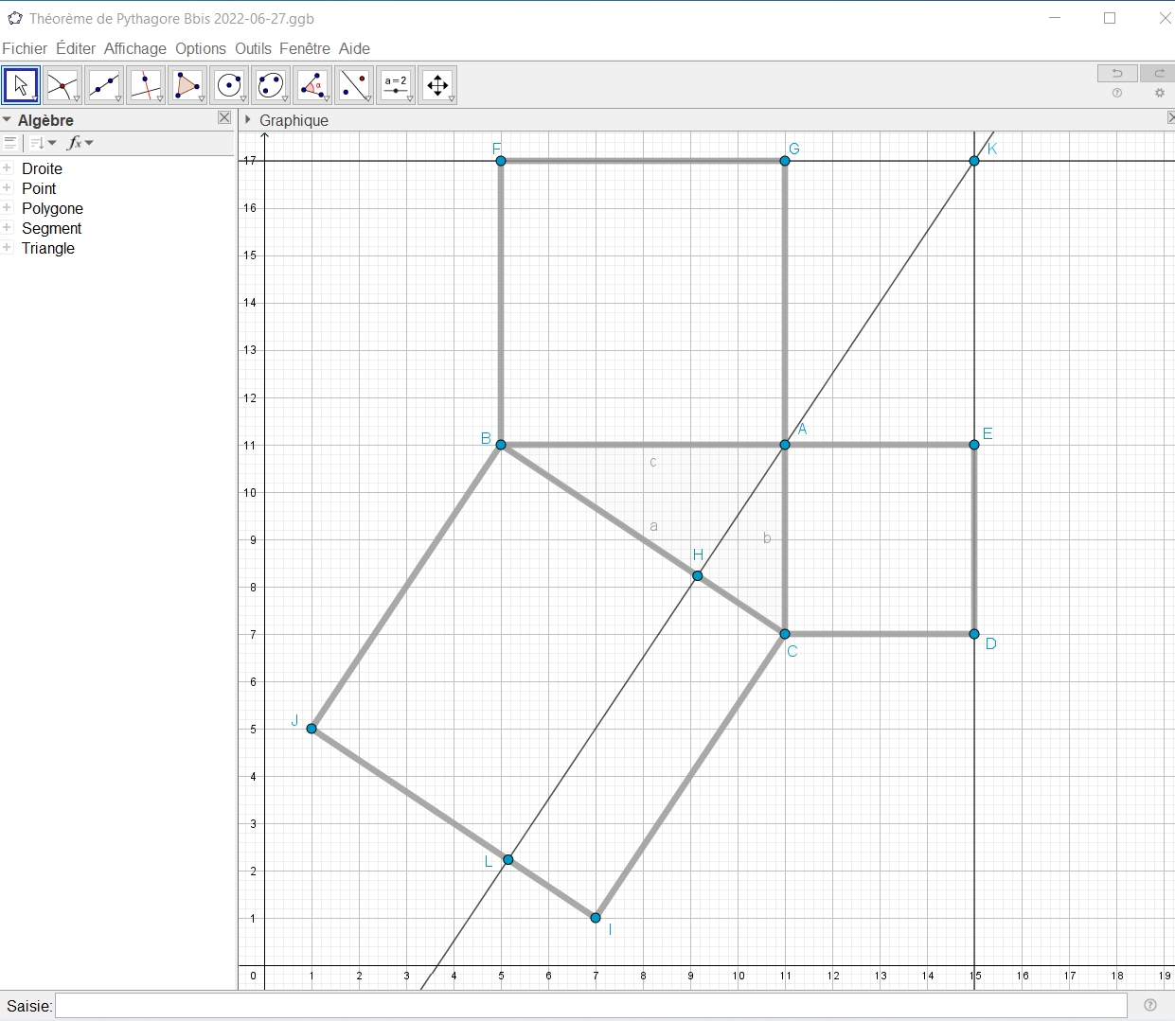
Task: Expand the Point category
Action: point(8,187)
